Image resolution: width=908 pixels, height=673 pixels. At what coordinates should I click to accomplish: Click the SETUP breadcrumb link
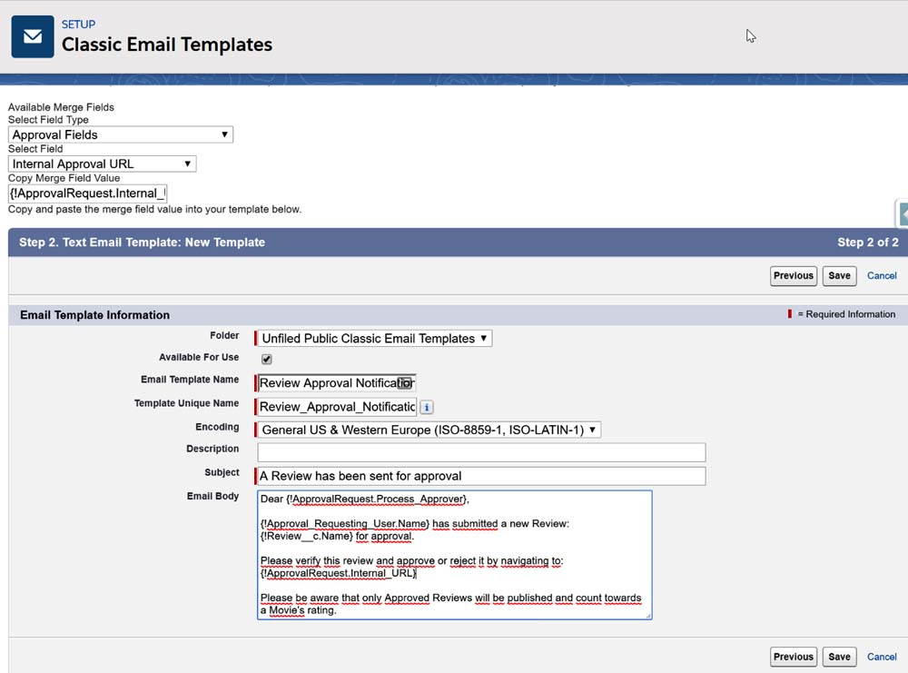click(x=78, y=25)
